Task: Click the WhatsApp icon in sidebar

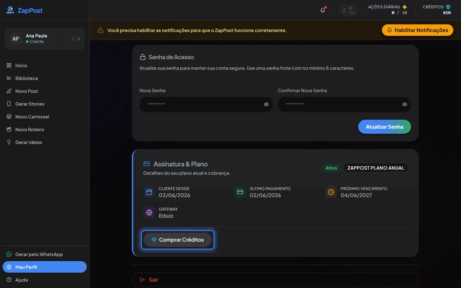Action: 9,254
